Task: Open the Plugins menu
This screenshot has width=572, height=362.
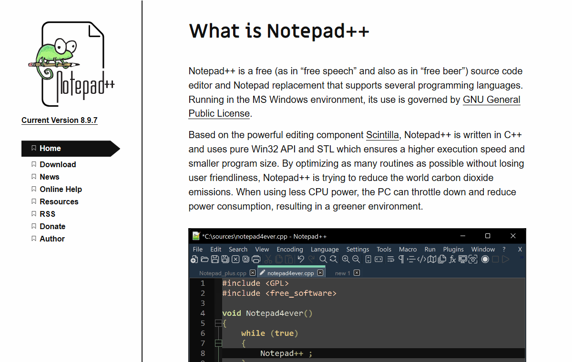Action: [453, 249]
